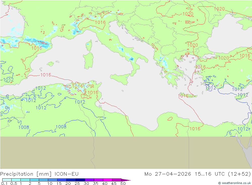Viewport: 252px width, 185px height.
Task: Click the island of Sicily on the map
Action: point(120,79)
